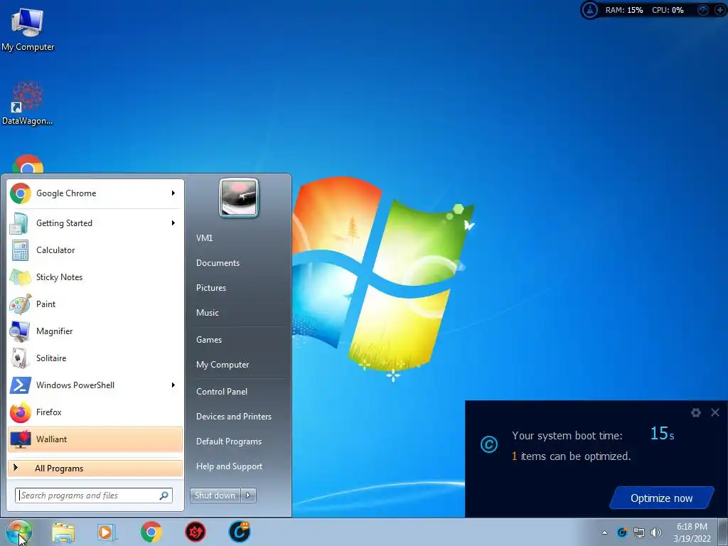This screenshot has width=728, height=546.
Task: Show All Programs list
Action: click(x=95, y=468)
